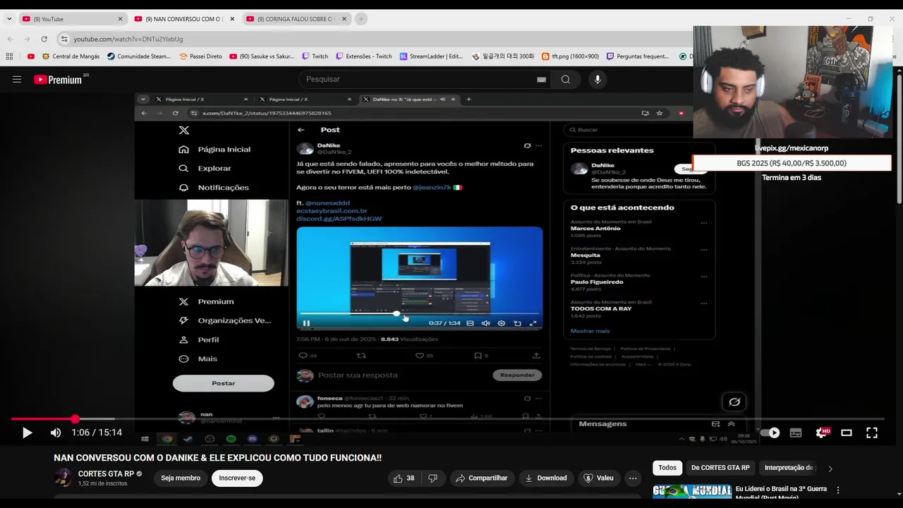The height and width of the screenshot is (508, 903).
Task: Click the magnifier search button
Action: coord(565,80)
